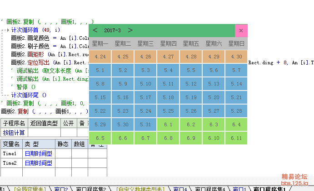The image size is (314, 191).
Task: Close the calendar with pink X
Action: pos(241,30)
